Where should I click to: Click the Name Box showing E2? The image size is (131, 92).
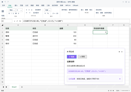coord(7,21)
